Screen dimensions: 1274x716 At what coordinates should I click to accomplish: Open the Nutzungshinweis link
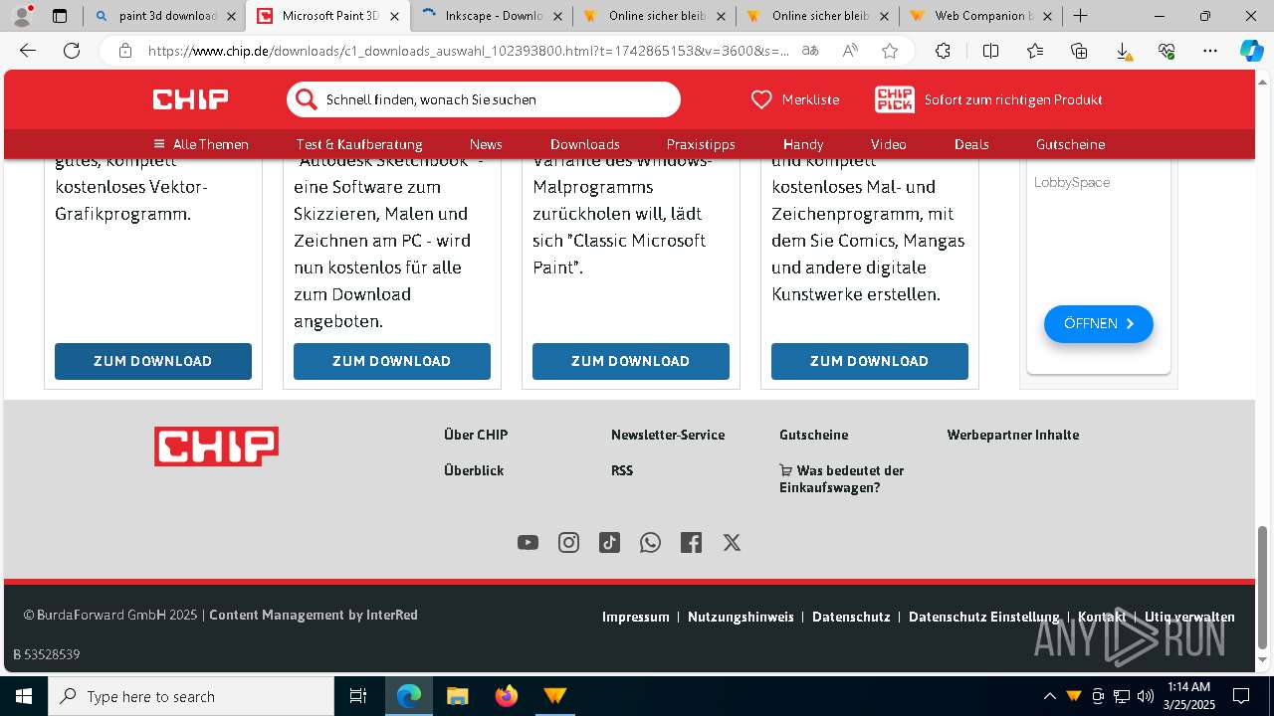coord(741,617)
